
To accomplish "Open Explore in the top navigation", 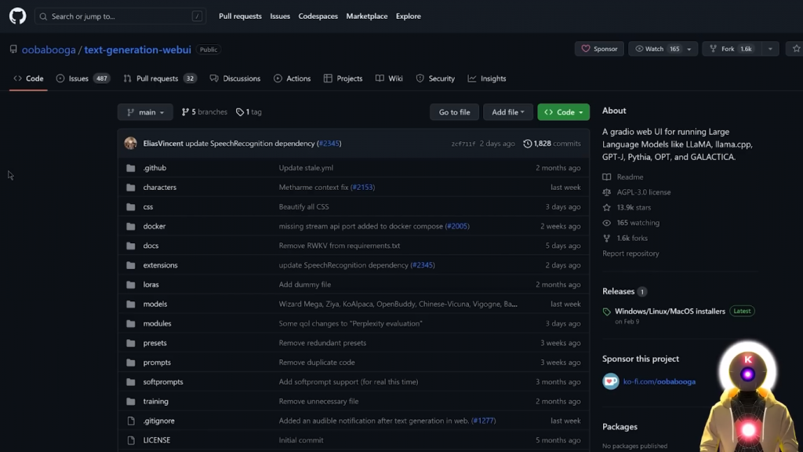I will click(x=408, y=16).
